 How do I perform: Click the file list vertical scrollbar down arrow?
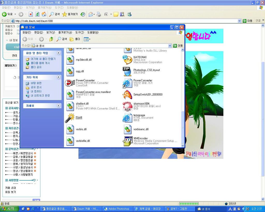click(183, 145)
